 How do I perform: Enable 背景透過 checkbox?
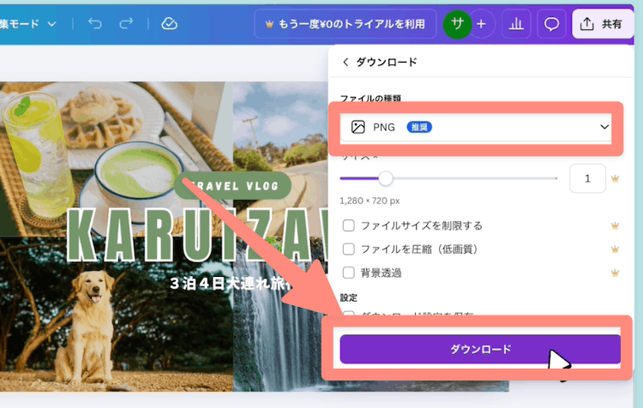349,273
